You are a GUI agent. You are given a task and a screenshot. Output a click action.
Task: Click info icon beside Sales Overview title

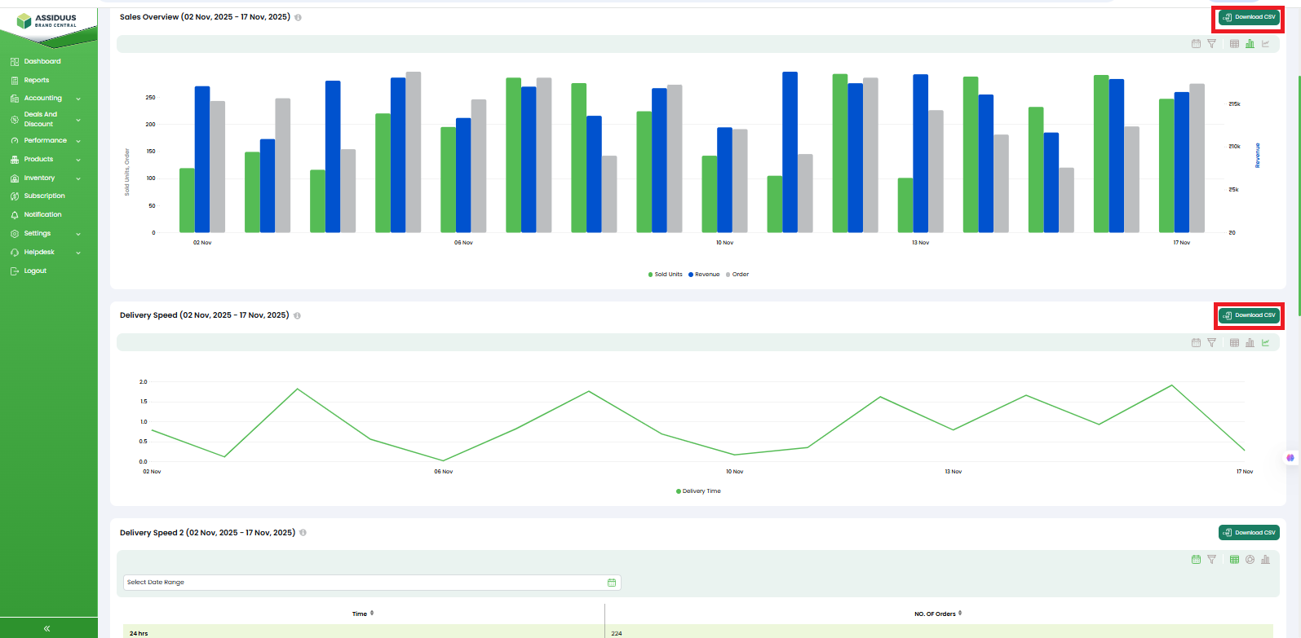[x=298, y=17]
